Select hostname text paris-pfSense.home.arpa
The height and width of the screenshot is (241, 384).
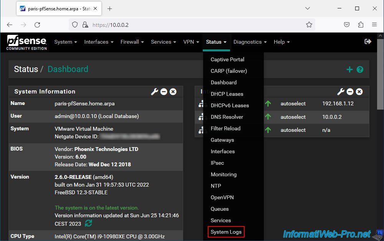[84, 103]
